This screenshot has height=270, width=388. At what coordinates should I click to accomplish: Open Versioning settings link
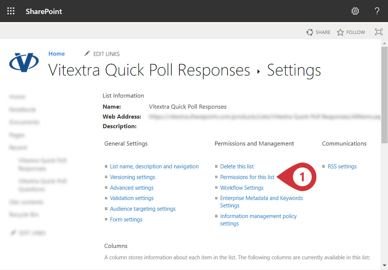pyautogui.click(x=132, y=177)
